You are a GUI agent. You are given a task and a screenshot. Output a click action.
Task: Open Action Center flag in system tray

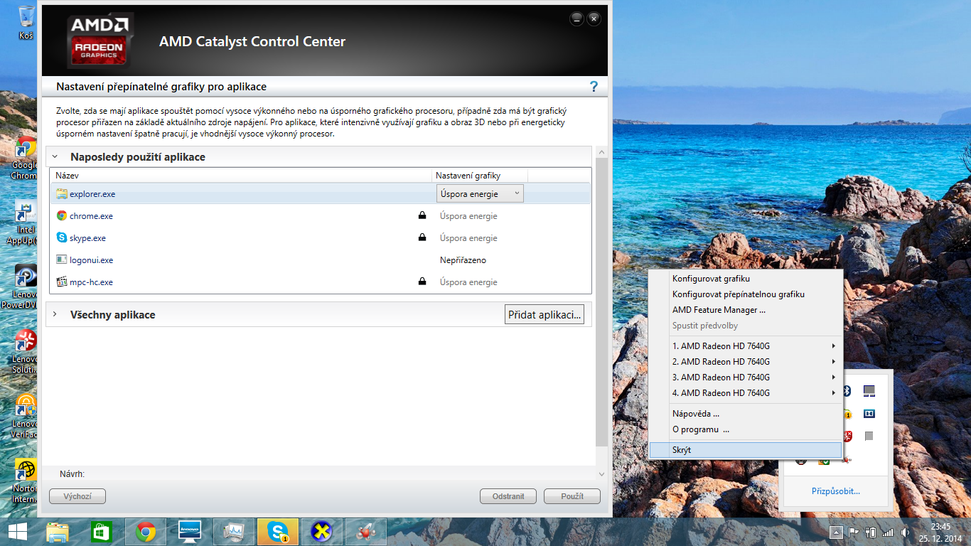[853, 532]
